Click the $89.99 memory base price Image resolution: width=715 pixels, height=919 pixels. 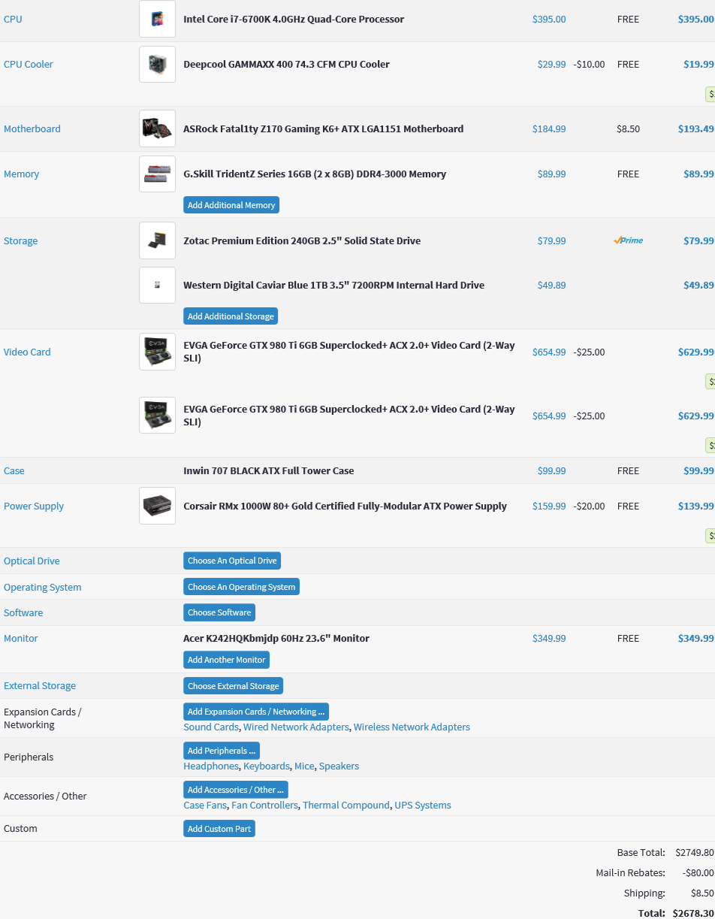[551, 174]
